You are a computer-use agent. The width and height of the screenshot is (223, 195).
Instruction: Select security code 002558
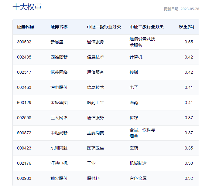pyautogui.click(x=24, y=118)
